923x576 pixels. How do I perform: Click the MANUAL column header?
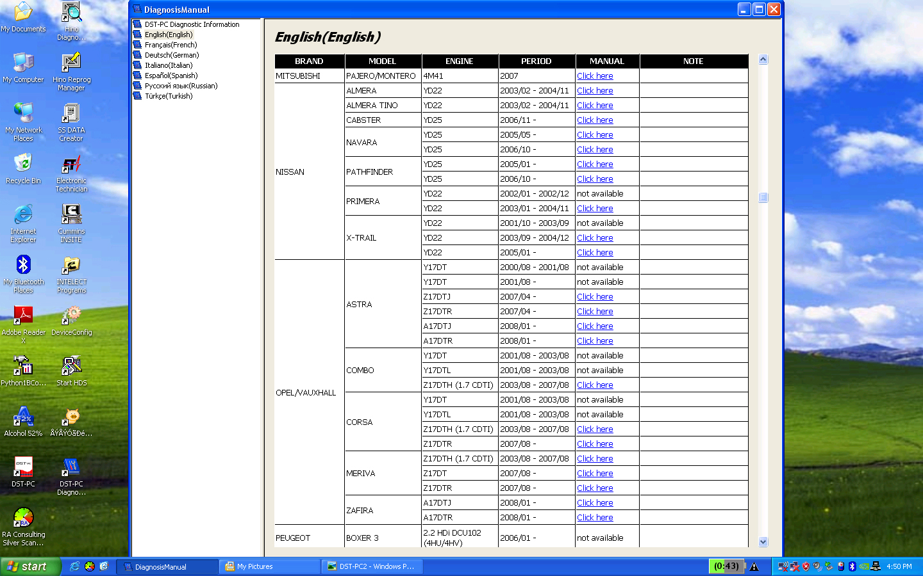coord(607,61)
